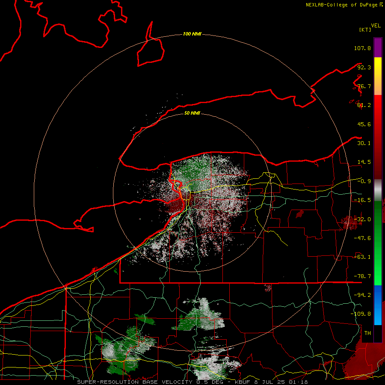This screenshot has height=385, width=385.
Task: Click the 45.6 scale value
Action: pos(364,124)
